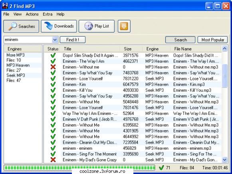Open the Actions menu
The width and height of the screenshot is (232, 174).
pyautogui.click(x=32, y=14)
